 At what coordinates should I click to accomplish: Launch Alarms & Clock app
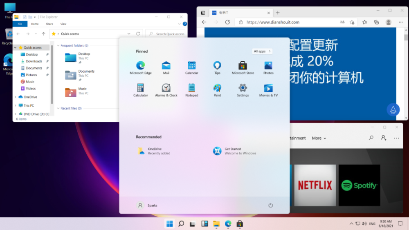[x=166, y=90]
